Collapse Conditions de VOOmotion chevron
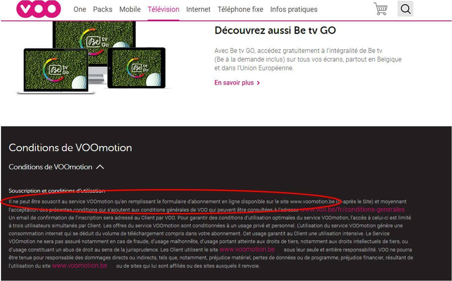This screenshot has width=452, height=281. pos(100,167)
